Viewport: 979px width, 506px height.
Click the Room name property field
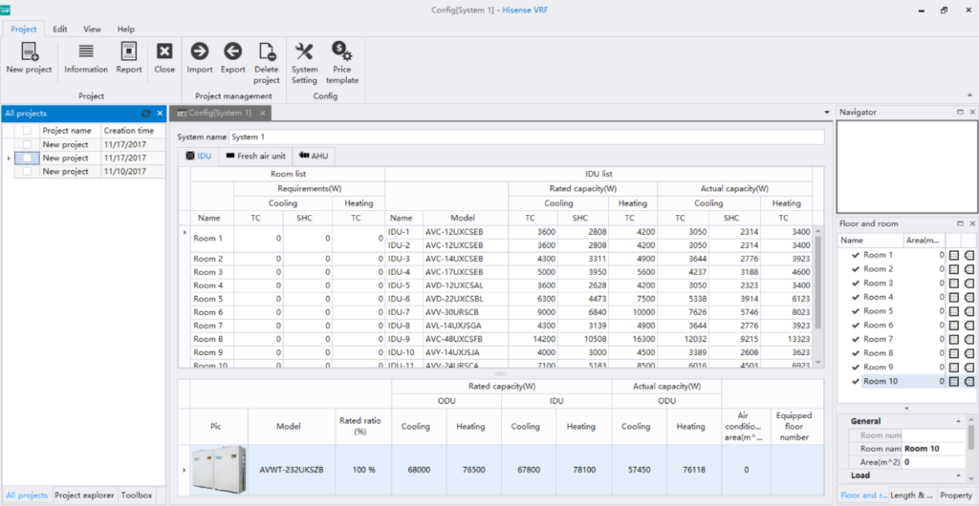pyautogui.click(x=934, y=449)
